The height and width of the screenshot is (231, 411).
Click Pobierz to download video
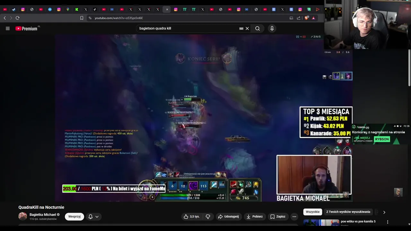tap(255, 217)
